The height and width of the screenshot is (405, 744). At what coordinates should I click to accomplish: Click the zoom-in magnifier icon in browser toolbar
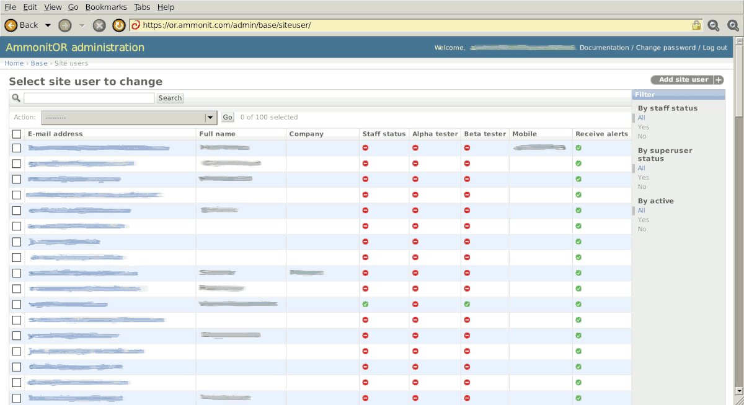point(732,25)
